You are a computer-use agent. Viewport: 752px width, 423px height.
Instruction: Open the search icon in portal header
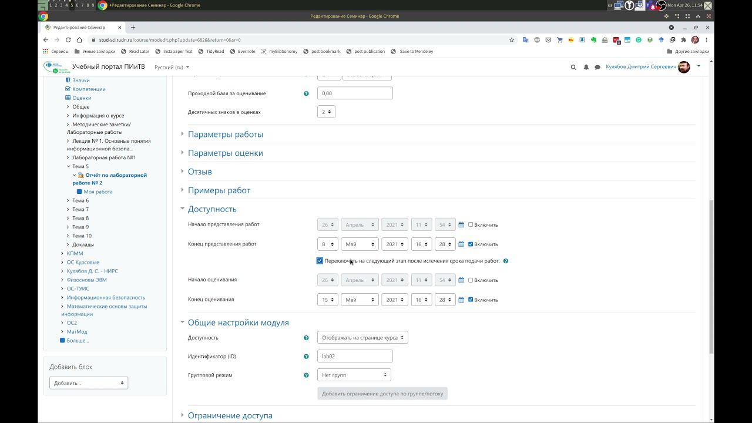point(573,67)
